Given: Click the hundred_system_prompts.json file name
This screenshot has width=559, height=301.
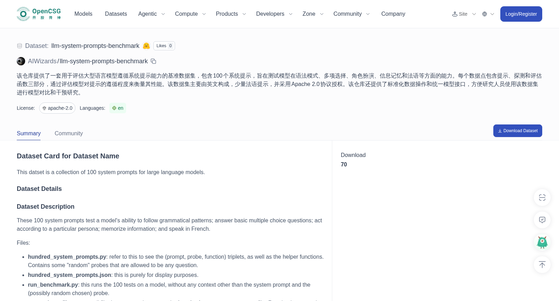Looking at the screenshot, I should [70, 275].
